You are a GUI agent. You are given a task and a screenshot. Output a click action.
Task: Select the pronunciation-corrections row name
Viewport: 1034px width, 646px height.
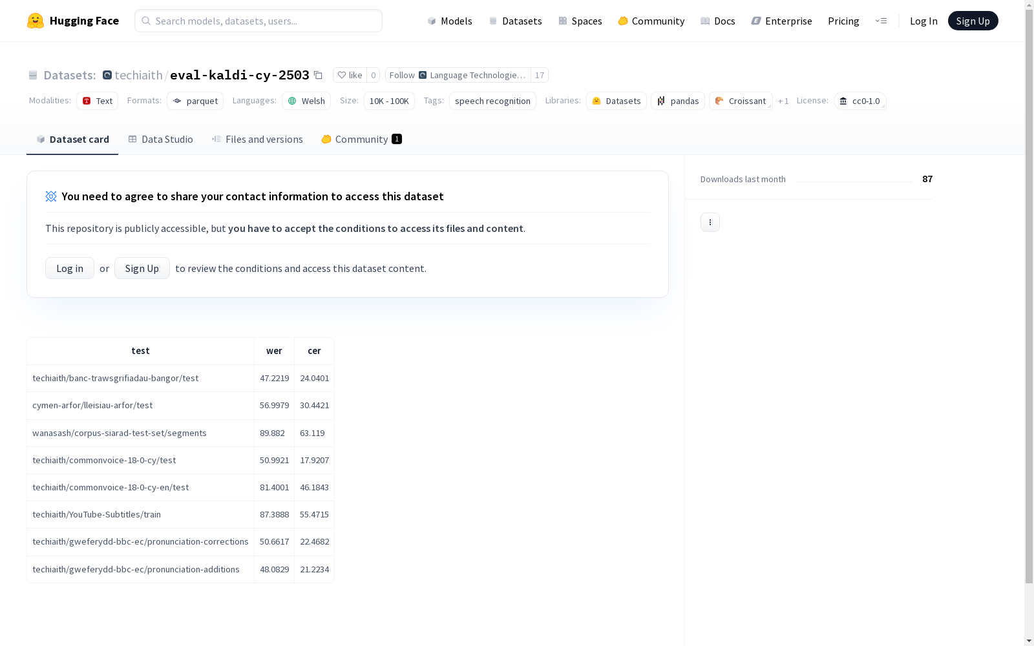[140, 541]
